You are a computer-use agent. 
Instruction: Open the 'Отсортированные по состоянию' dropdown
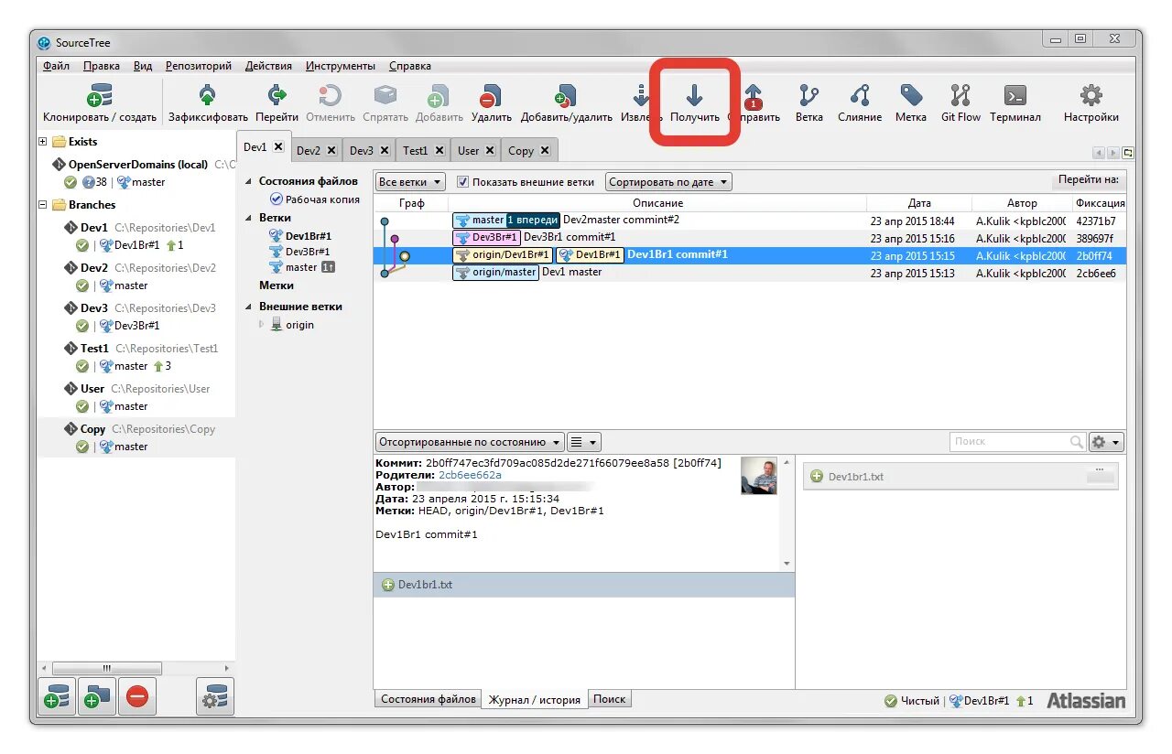click(470, 442)
